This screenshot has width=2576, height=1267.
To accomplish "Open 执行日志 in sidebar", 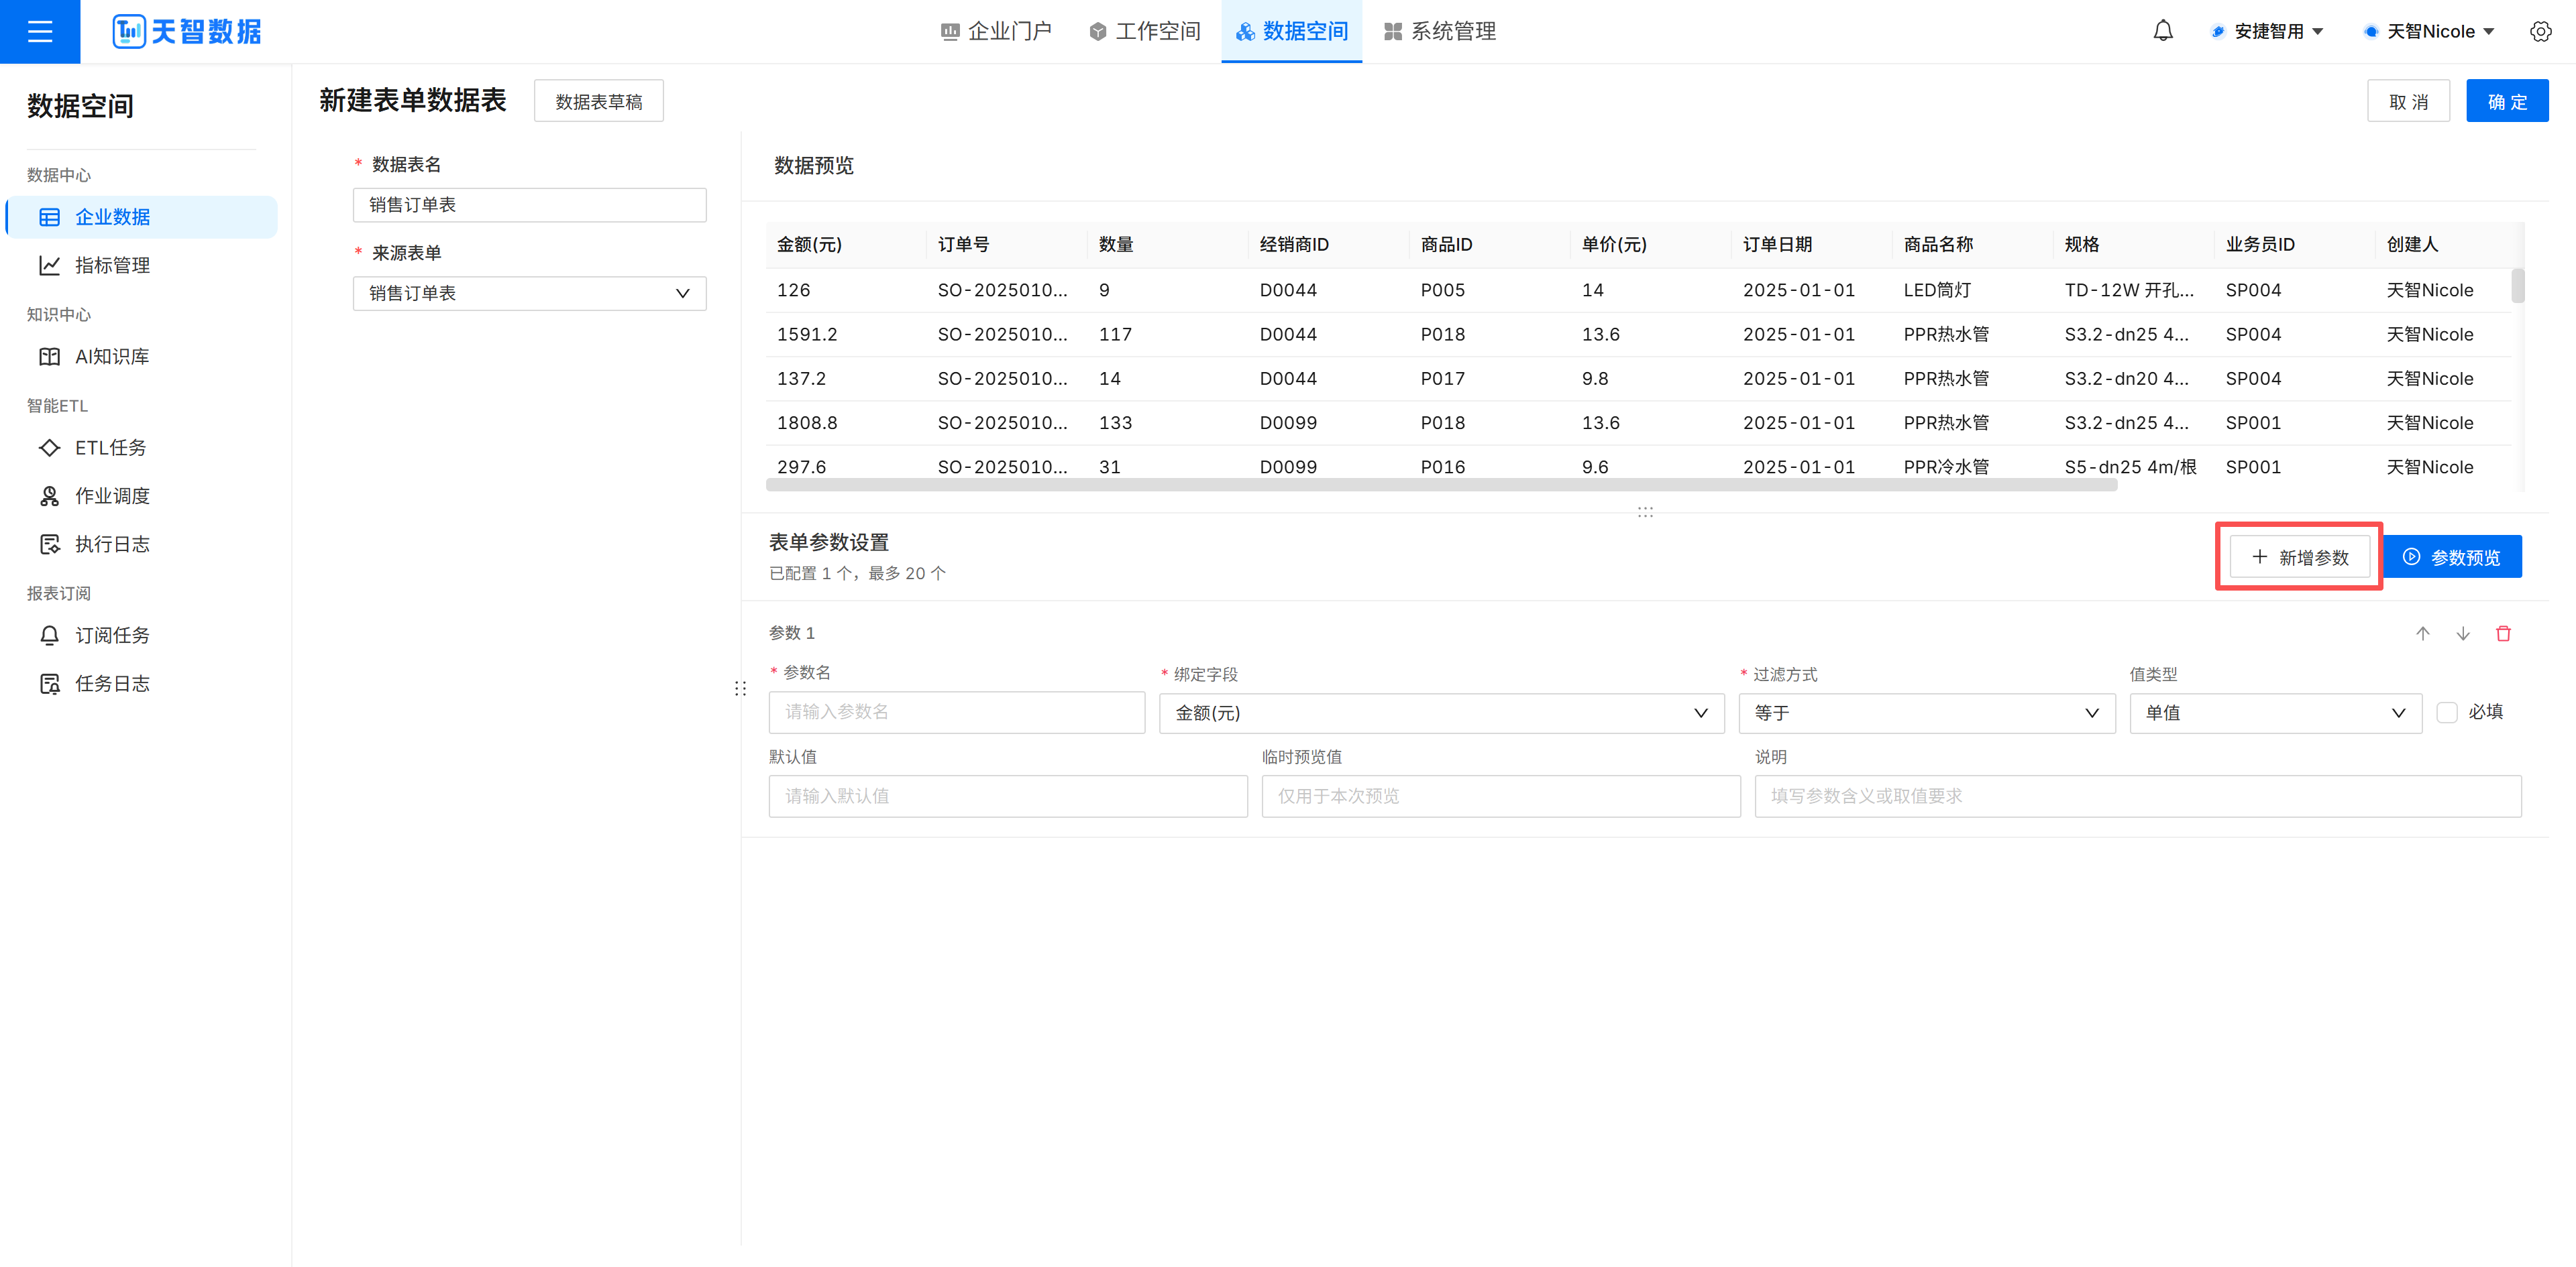I will click(x=142, y=544).
